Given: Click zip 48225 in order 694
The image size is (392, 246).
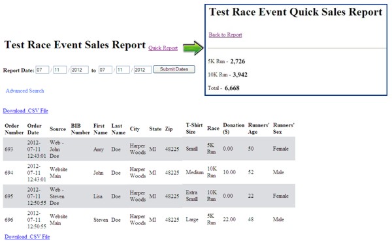Looking at the screenshot, I should (172, 173).
